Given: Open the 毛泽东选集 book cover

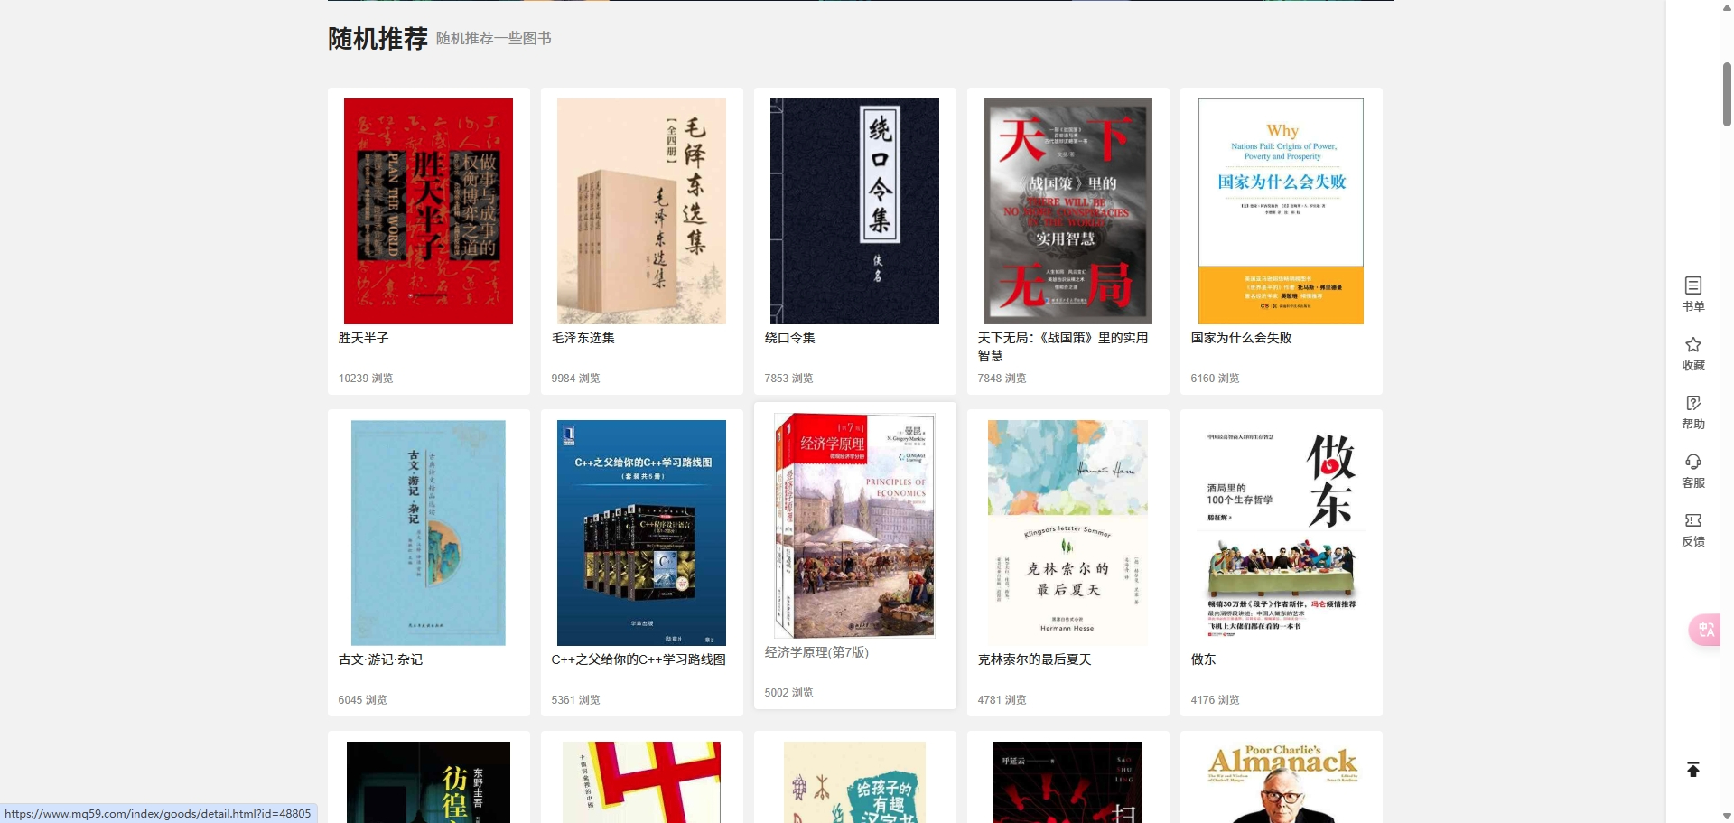Looking at the screenshot, I should pyautogui.click(x=641, y=211).
